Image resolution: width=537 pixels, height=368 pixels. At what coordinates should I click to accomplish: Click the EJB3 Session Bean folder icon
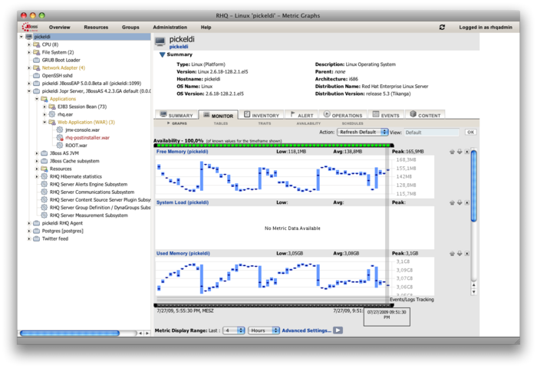(52, 107)
